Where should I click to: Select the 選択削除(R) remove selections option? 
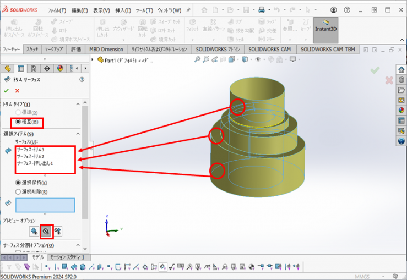(x=19, y=191)
